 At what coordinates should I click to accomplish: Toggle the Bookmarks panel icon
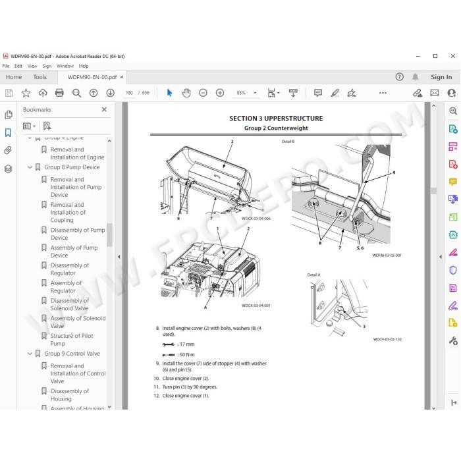[8, 132]
